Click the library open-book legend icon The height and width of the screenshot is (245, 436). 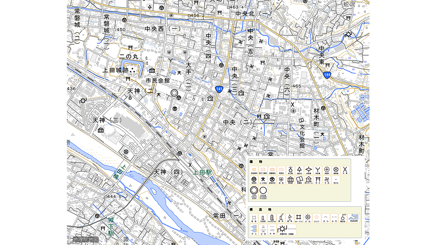point(299,179)
